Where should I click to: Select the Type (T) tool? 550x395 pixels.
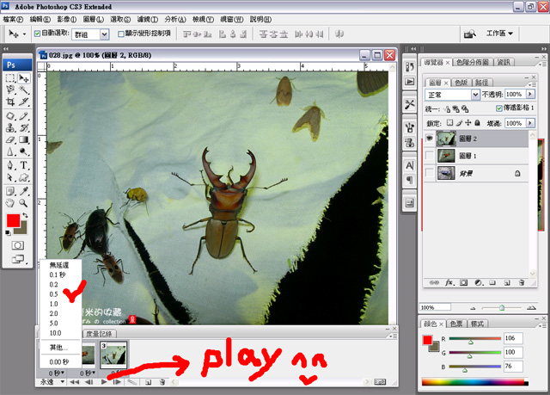pos(23,165)
